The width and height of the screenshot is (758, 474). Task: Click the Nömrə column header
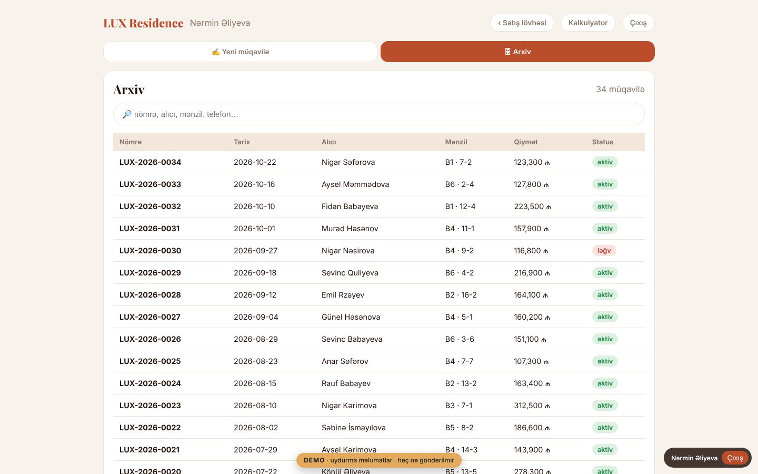(131, 142)
